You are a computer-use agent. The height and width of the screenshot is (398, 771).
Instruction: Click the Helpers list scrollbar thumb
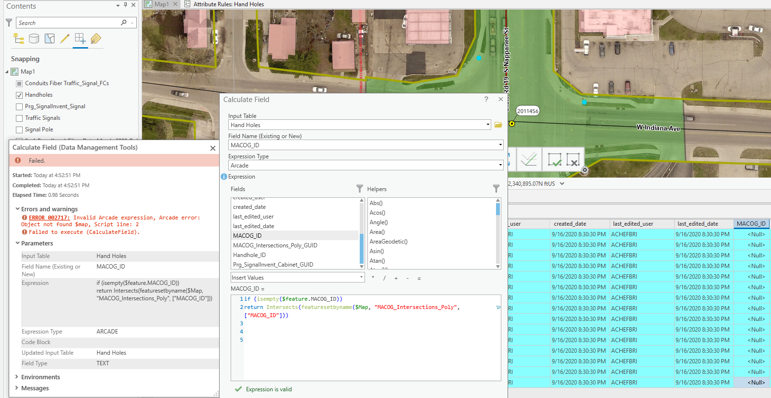pyautogui.click(x=498, y=209)
